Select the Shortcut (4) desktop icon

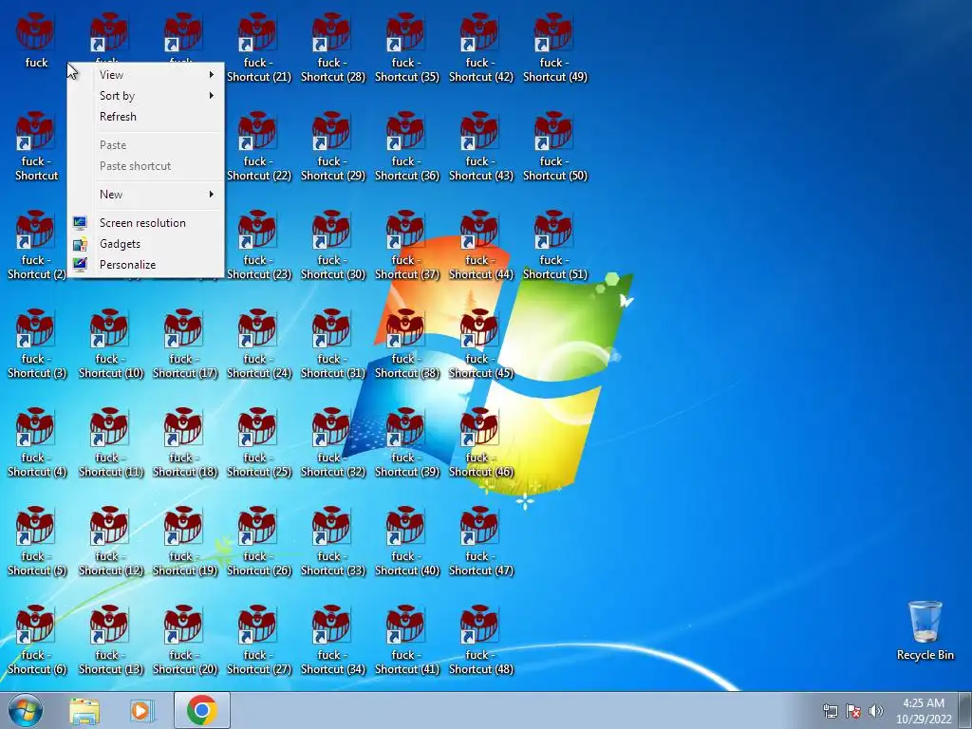[x=37, y=443]
